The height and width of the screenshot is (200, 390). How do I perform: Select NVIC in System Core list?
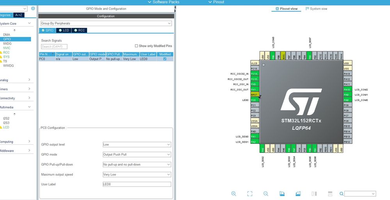point(7,48)
